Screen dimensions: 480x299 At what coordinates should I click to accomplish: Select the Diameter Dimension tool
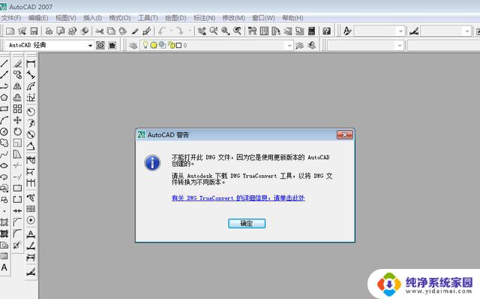tap(31, 134)
